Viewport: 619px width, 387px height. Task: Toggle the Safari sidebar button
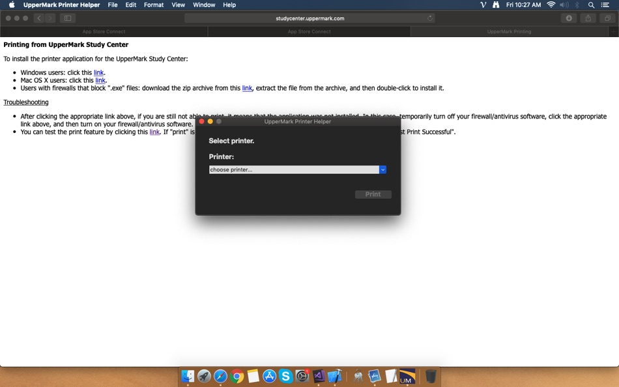pyautogui.click(x=68, y=18)
